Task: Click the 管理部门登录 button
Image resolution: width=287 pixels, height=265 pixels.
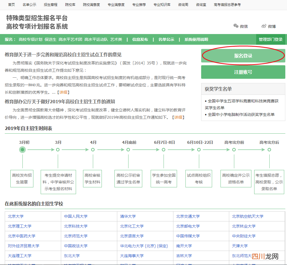Action: (270, 39)
